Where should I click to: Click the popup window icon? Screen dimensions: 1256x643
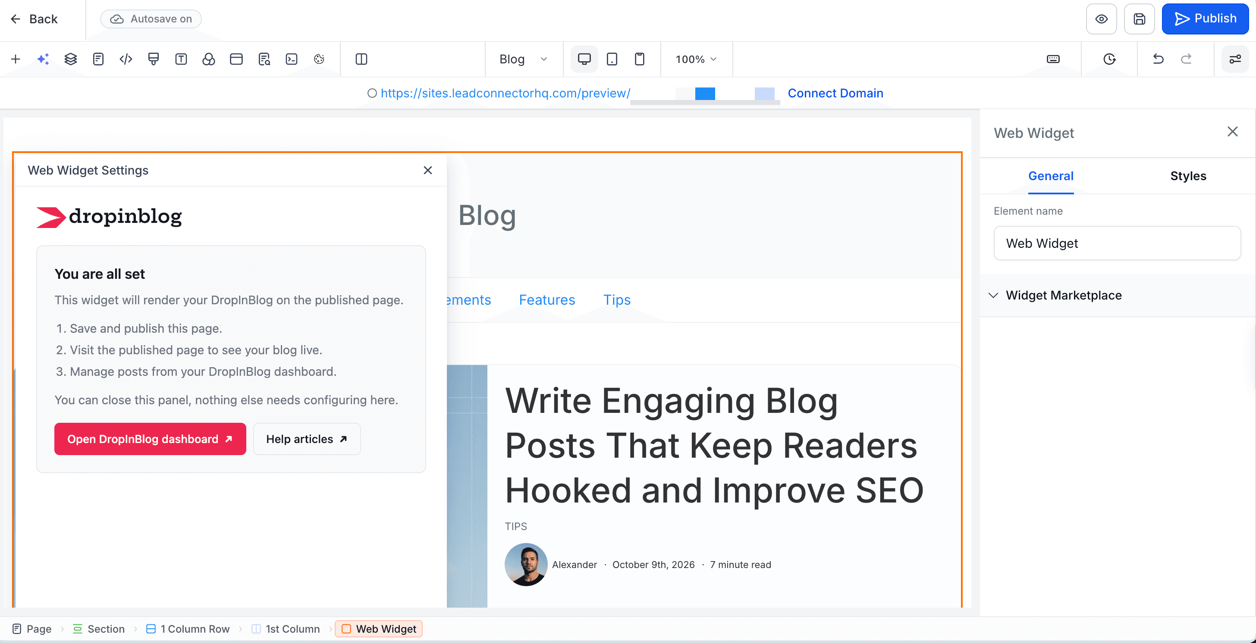tap(236, 59)
